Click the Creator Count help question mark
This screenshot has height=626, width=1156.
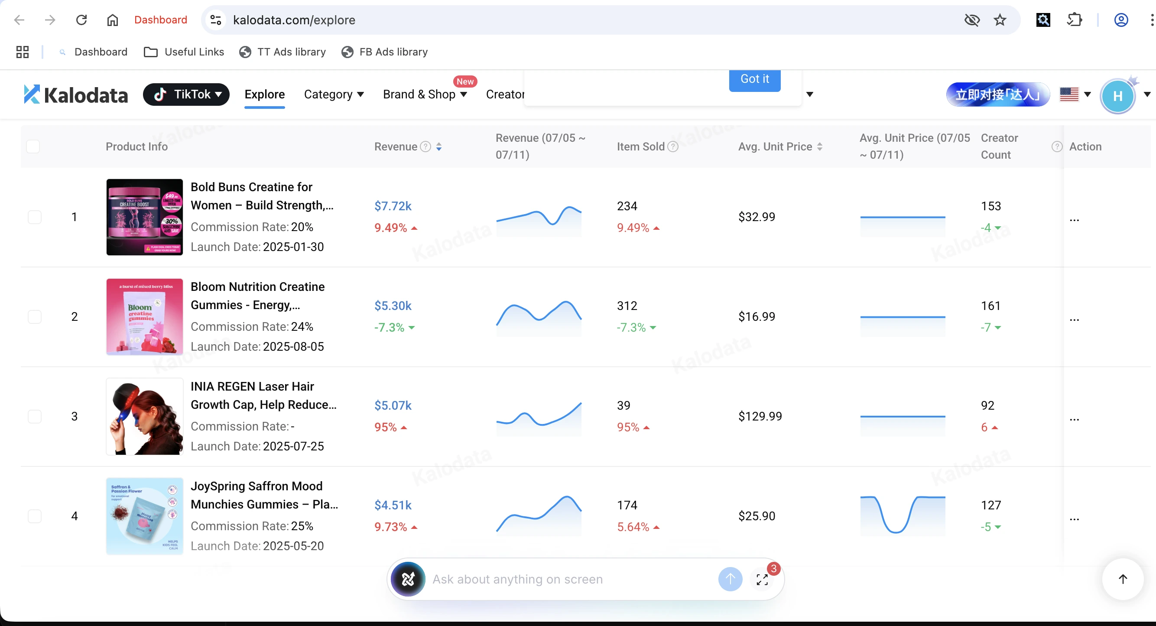(x=1057, y=147)
